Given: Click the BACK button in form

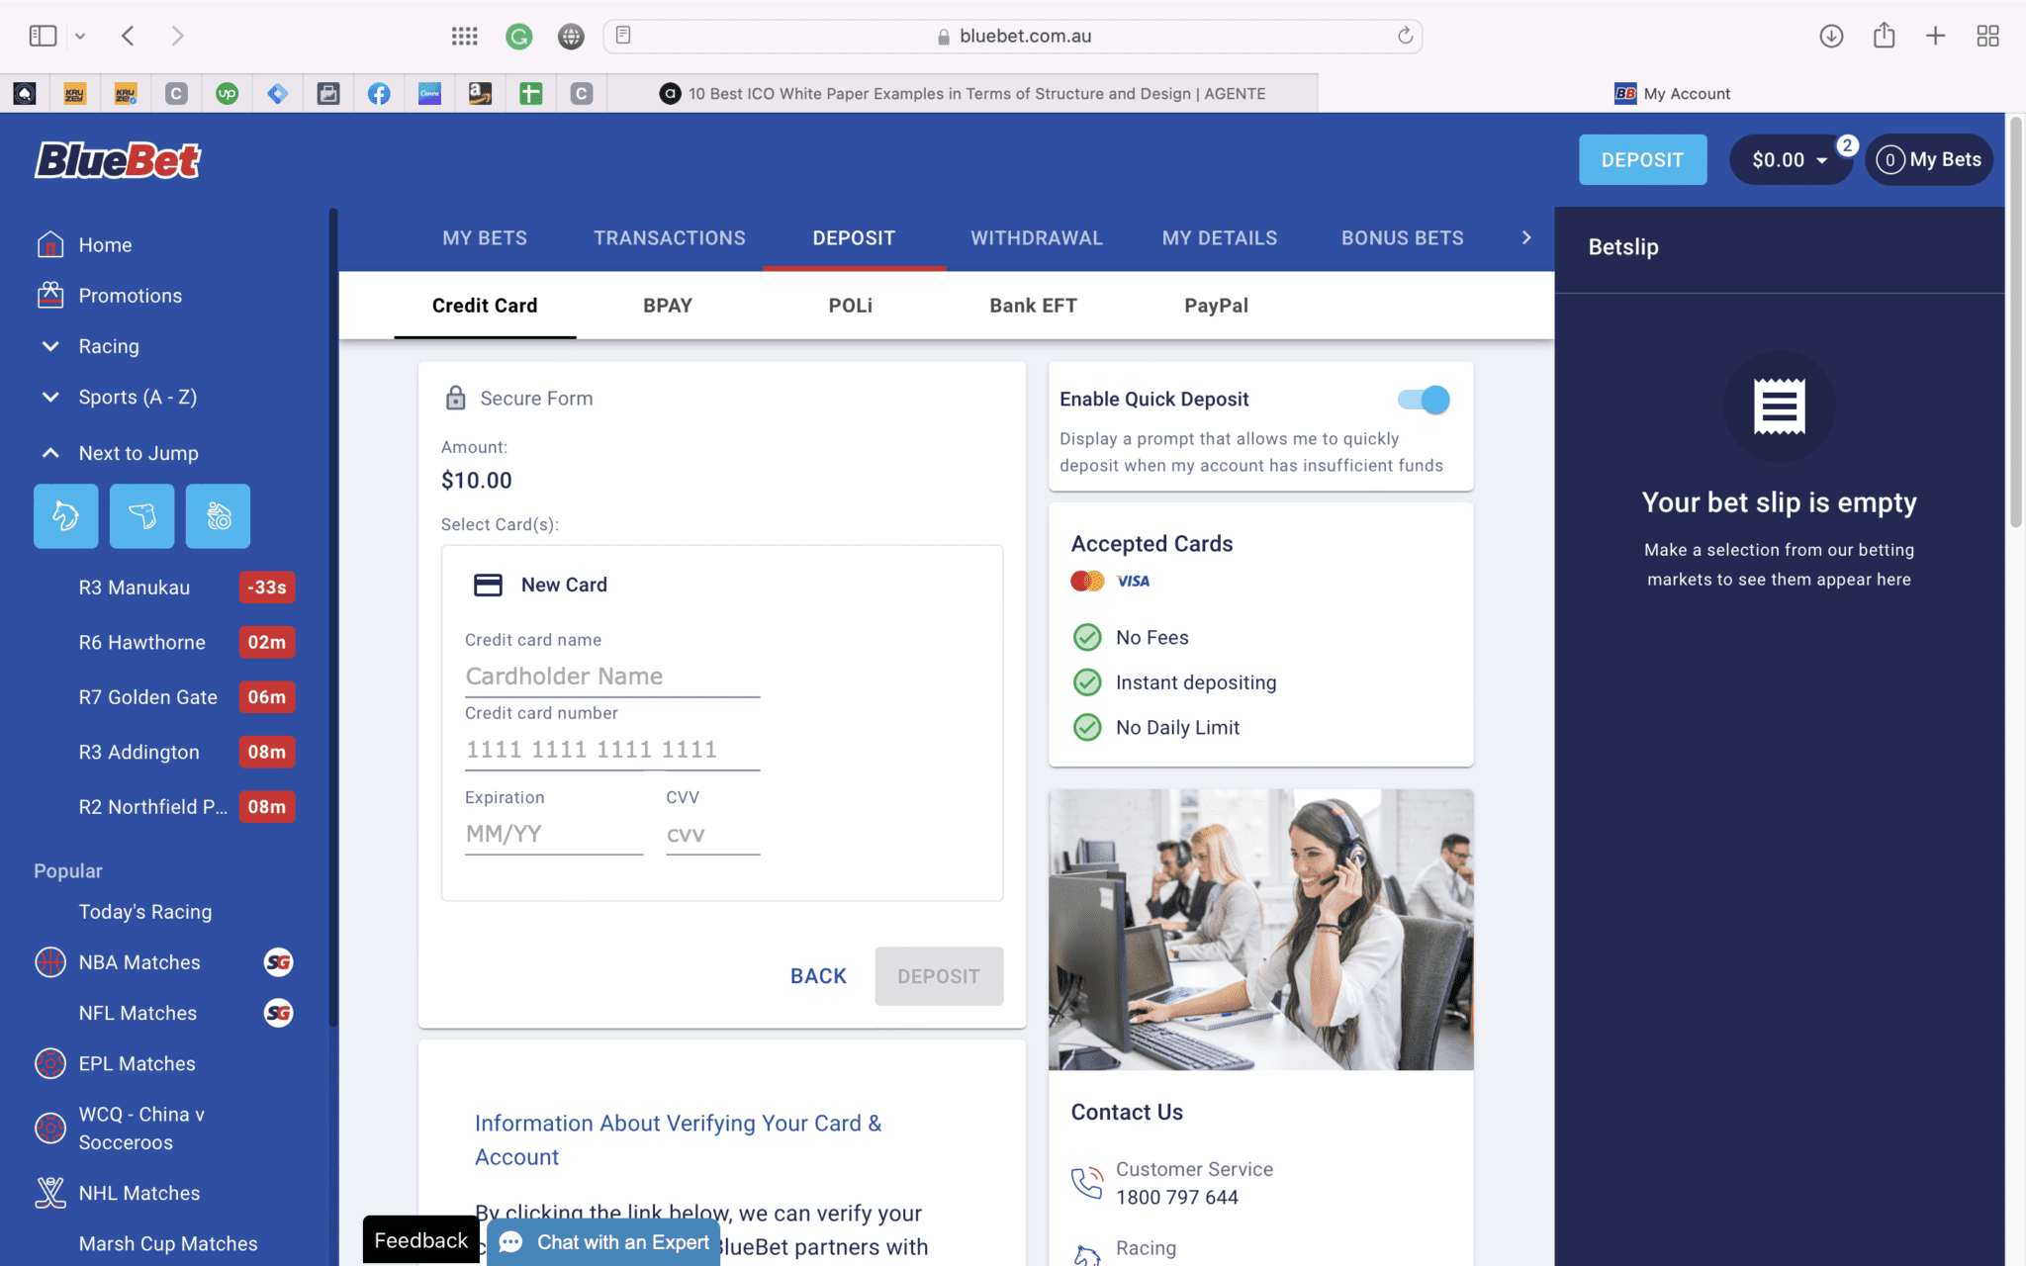Looking at the screenshot, I should click(x=818, y=976).
